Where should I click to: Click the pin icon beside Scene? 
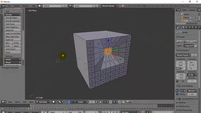click(177, 32)
